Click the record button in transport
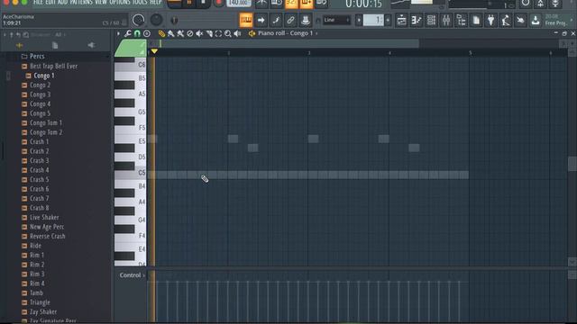 pos(218,3)
